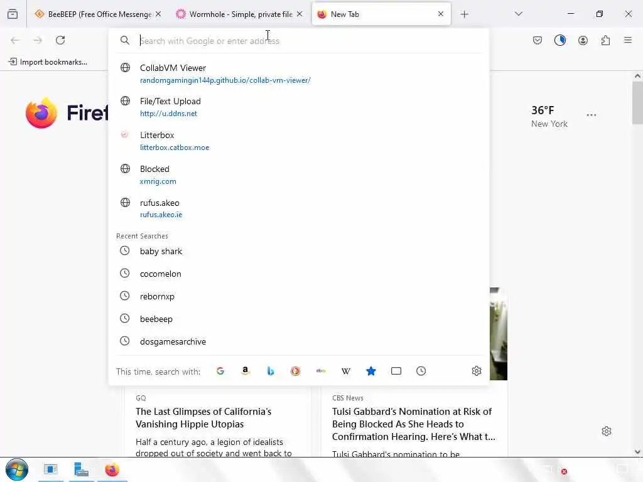
Task: Click the magnifier icon in the address bar
Action: [x=125, y=40]
